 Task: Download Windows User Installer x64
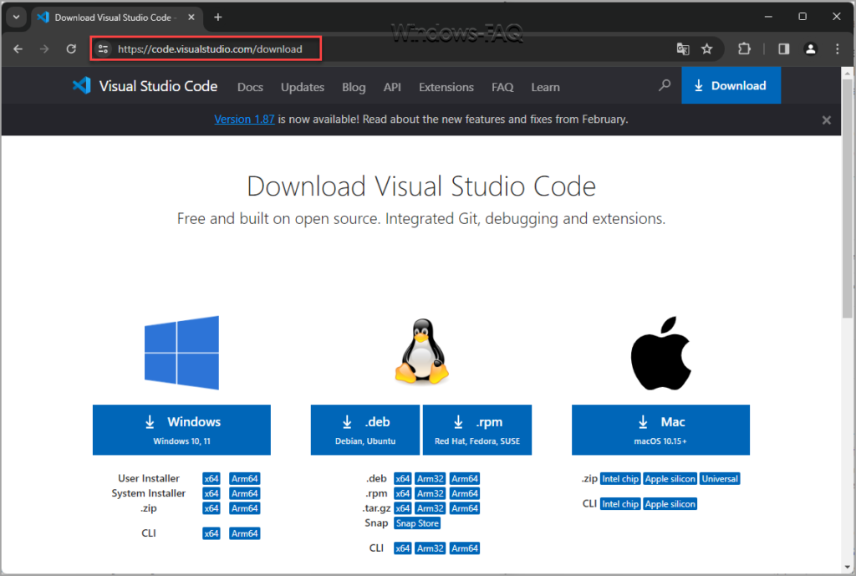click(x=211, y=479)
